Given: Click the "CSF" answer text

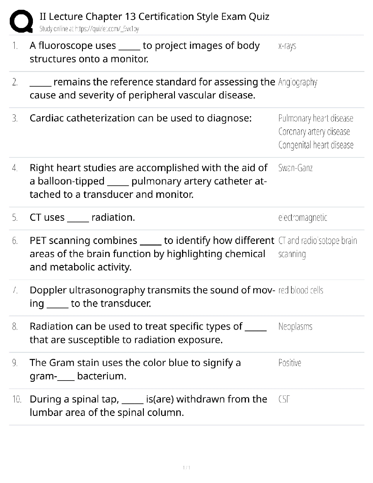Looking at the screenshot, I should 284,399.
